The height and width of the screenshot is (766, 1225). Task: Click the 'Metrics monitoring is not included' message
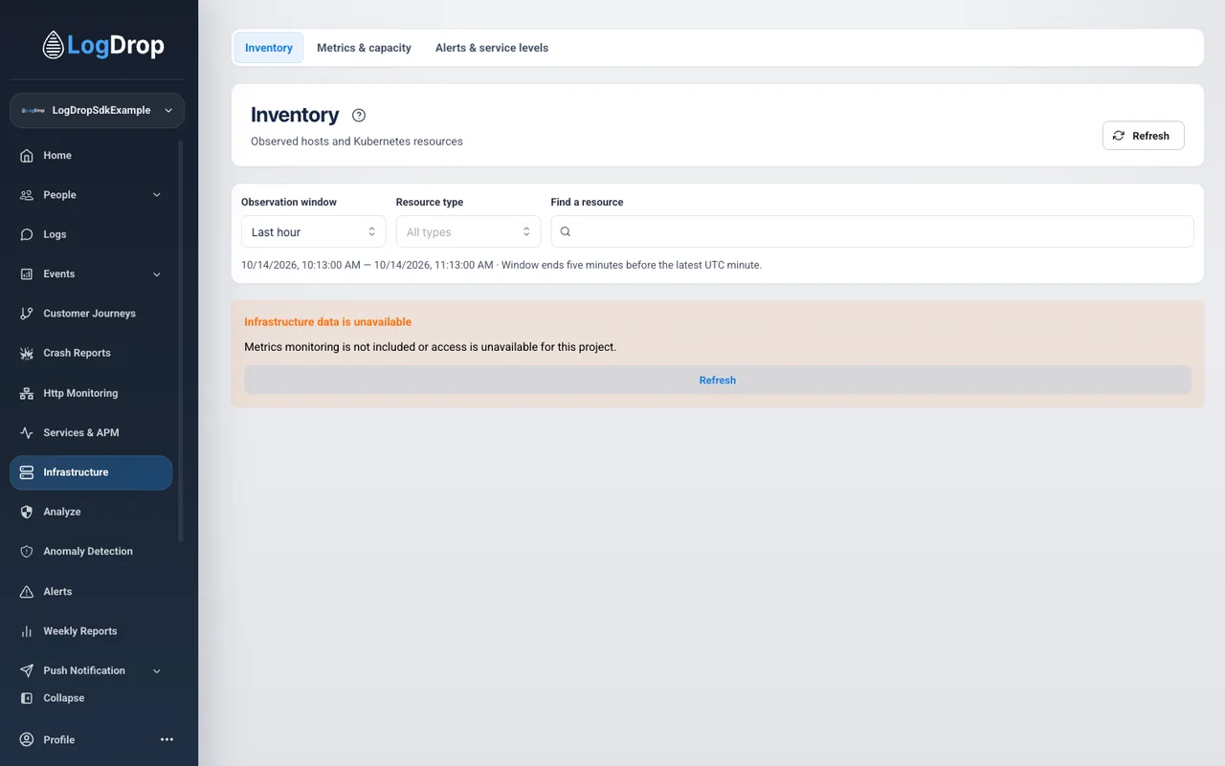click(431, 347)
